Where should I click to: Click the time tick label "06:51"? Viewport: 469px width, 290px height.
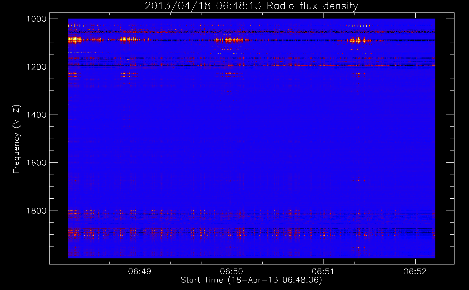323,271
